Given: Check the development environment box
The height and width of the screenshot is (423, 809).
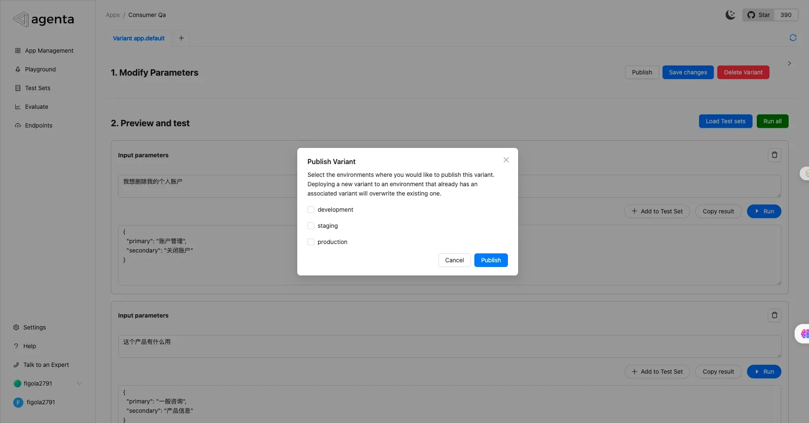Looking at the screenshot, I should 311,210.
